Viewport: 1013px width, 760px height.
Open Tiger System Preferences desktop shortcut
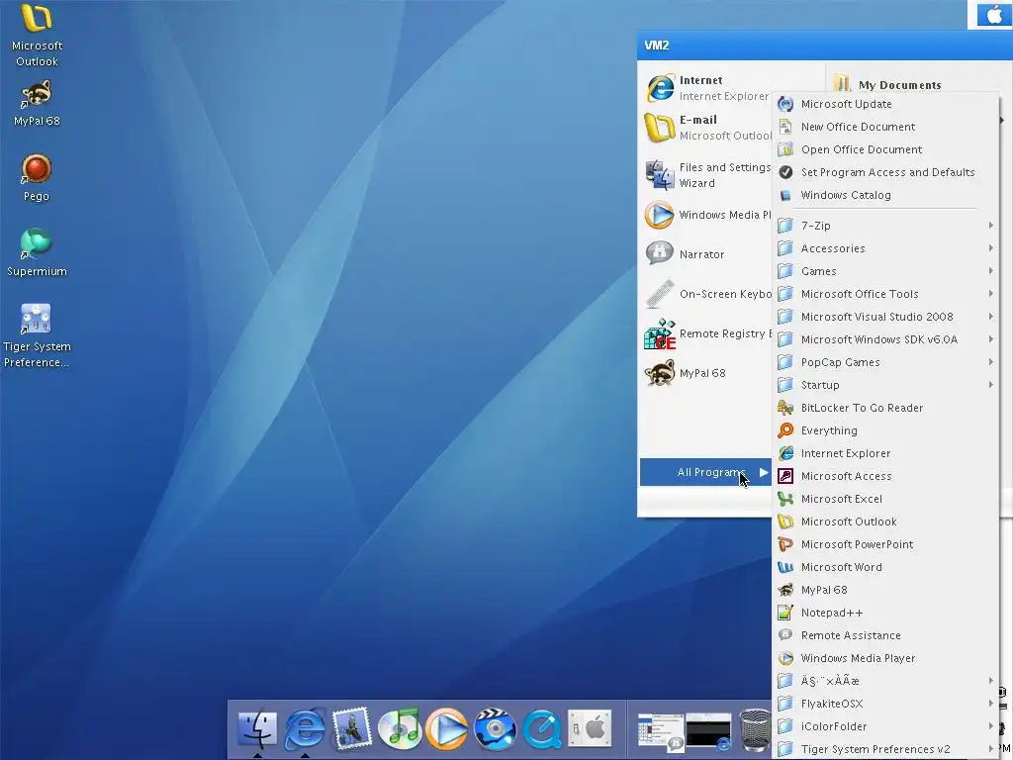(x=37, y=335)
